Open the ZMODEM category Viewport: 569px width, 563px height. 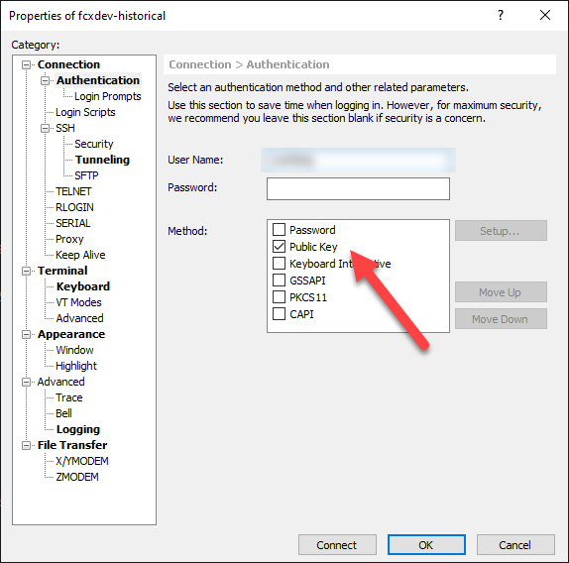coord(77,477)
